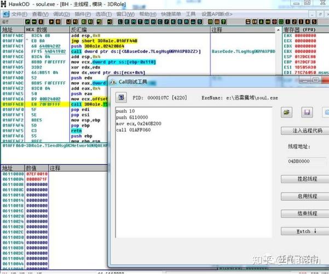Open the 帮助(H) menu
Image resolution: width=329 pixels, height=274 pixels.
click(x=148, y=14)
